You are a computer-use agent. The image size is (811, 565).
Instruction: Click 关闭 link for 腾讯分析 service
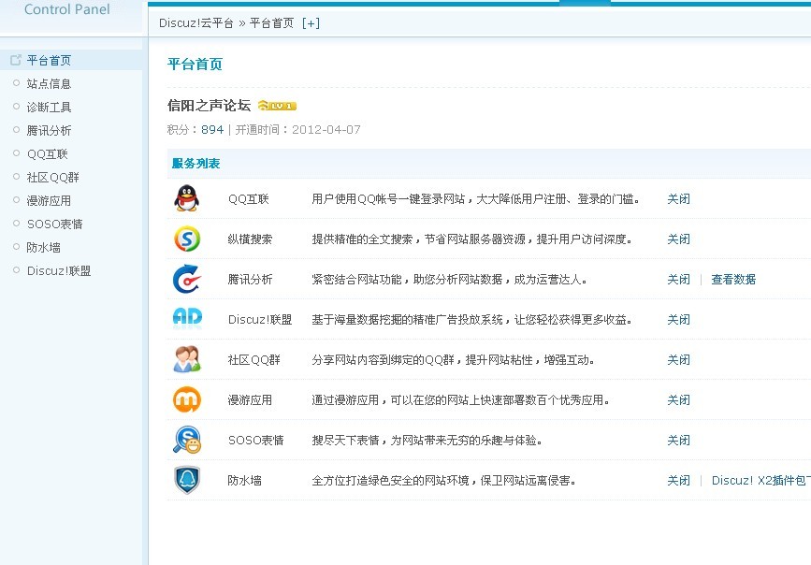click(678, 280)
